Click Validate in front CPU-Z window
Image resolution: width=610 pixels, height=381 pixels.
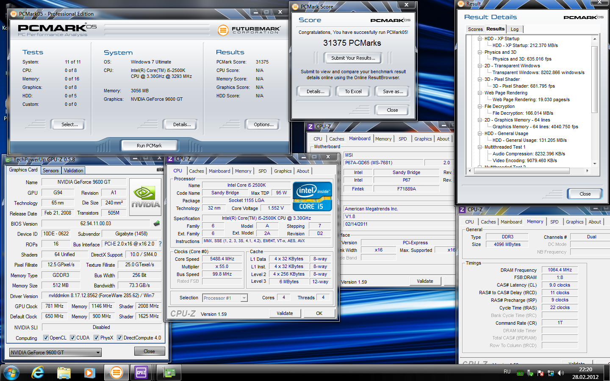pos(285,313)
